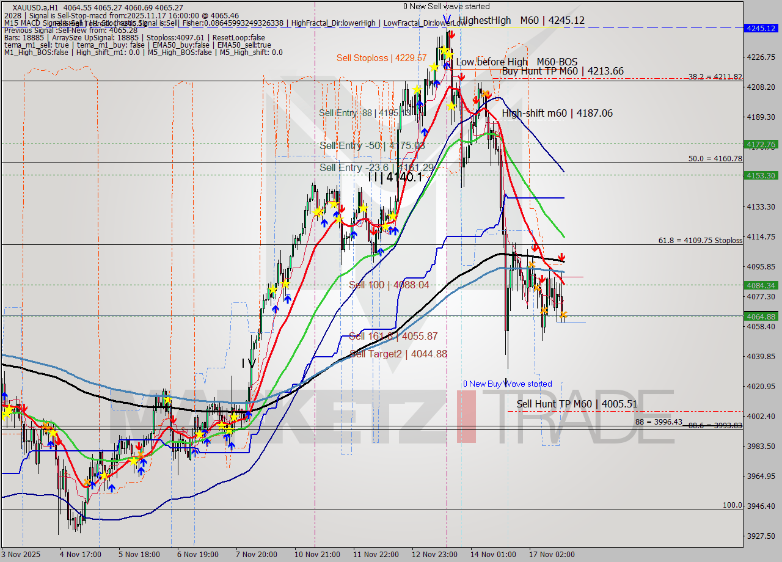Click the orange cross marker on the latest candles
The width and height of the screenshot is (782, 562).
click(x=564, y=316)
